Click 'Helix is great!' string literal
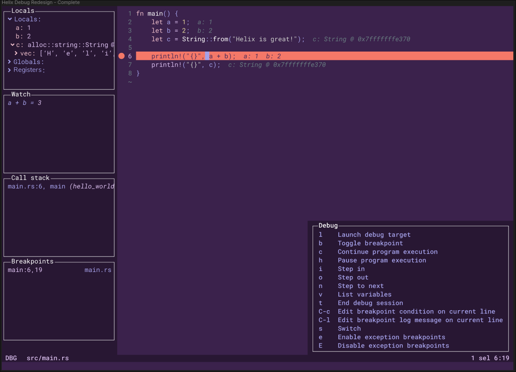 pyautogui.click(x=265, y=39)
